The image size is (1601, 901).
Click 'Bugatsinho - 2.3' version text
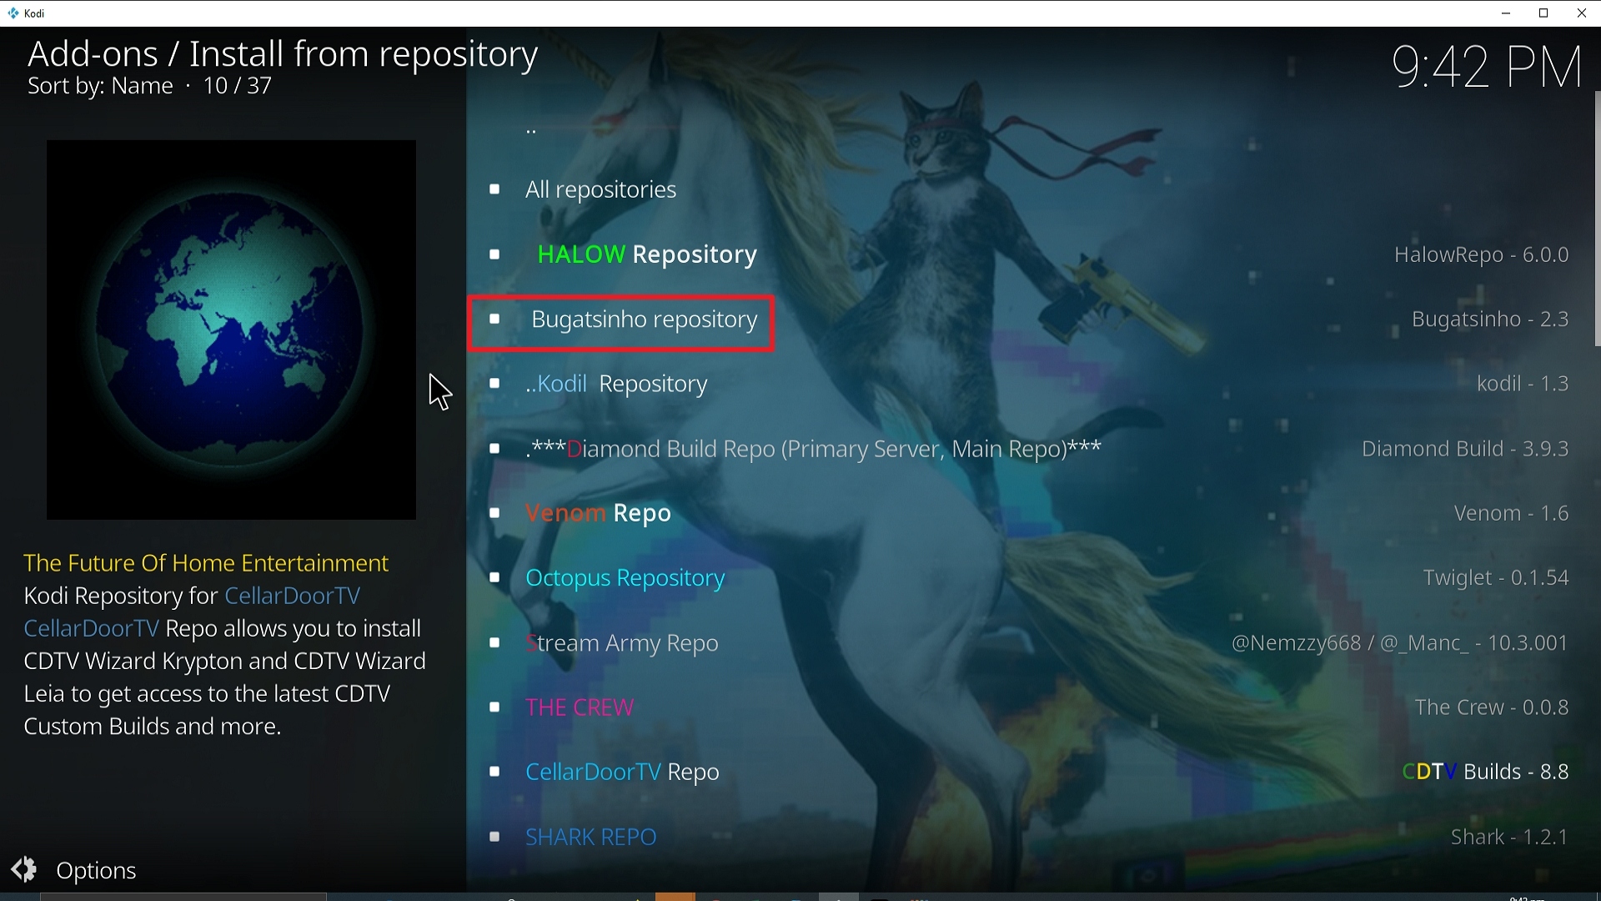tap(1491, 320)
